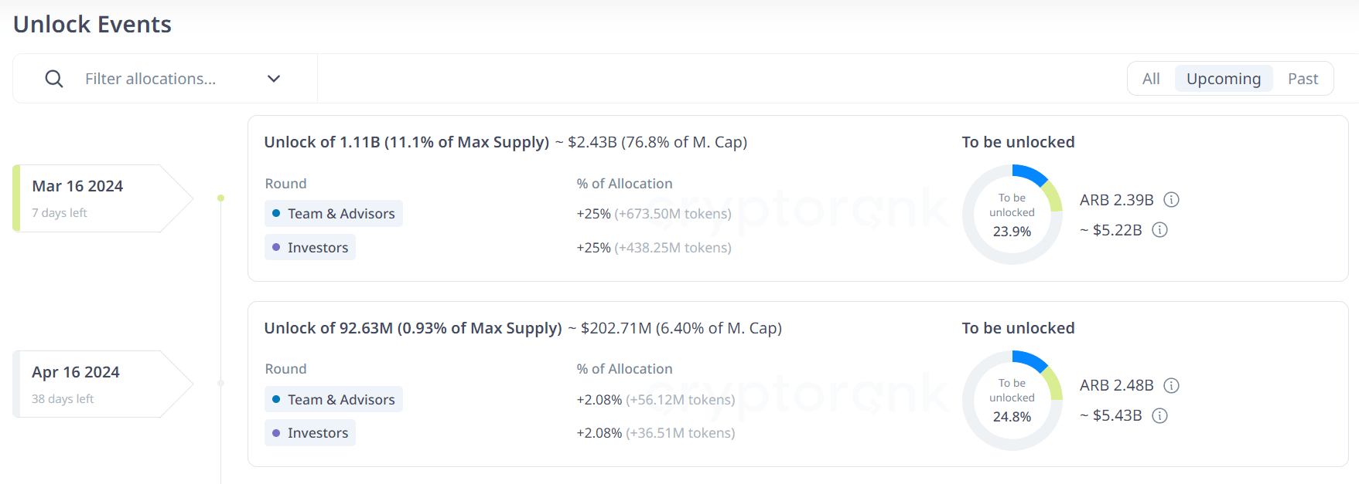1359x484 pixels.
Task: Open the Unlock of 92.63M event heading
Action: pyautogui.click(x=413, y=328)
